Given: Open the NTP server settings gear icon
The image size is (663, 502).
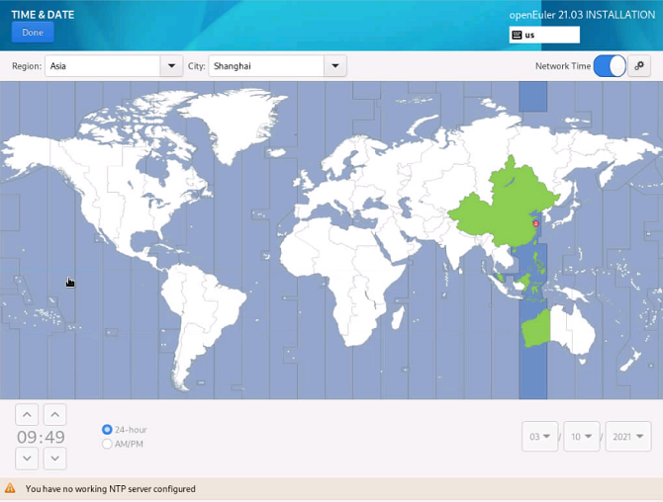Looking at the screenshot, I should 640,66.
